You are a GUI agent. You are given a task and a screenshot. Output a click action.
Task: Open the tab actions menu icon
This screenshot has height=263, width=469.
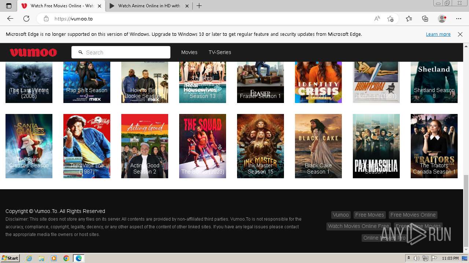tap(9, 6)
